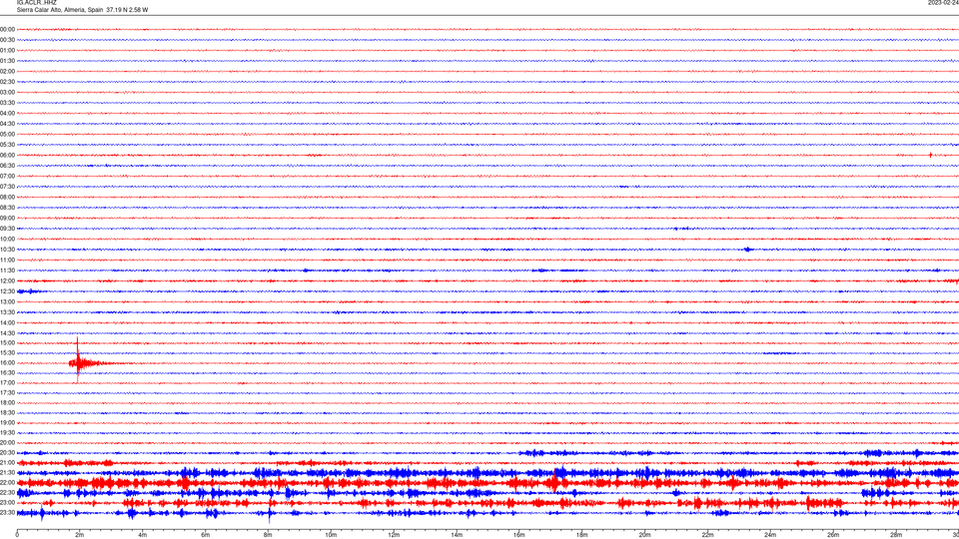The width and height of the screenshot is (959, 539).
Task: Click the blue burst at start of 12:30 trace
Action: coord(29,291)
